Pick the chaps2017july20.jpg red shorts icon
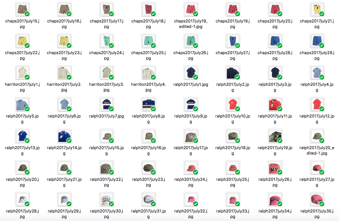Image resolution: width=339 pixels, height=221 pixels. tap(275, 9)
